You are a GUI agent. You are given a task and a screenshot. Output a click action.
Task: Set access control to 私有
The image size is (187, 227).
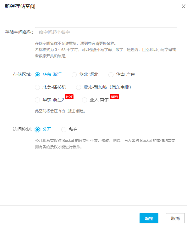coord(64,130)
